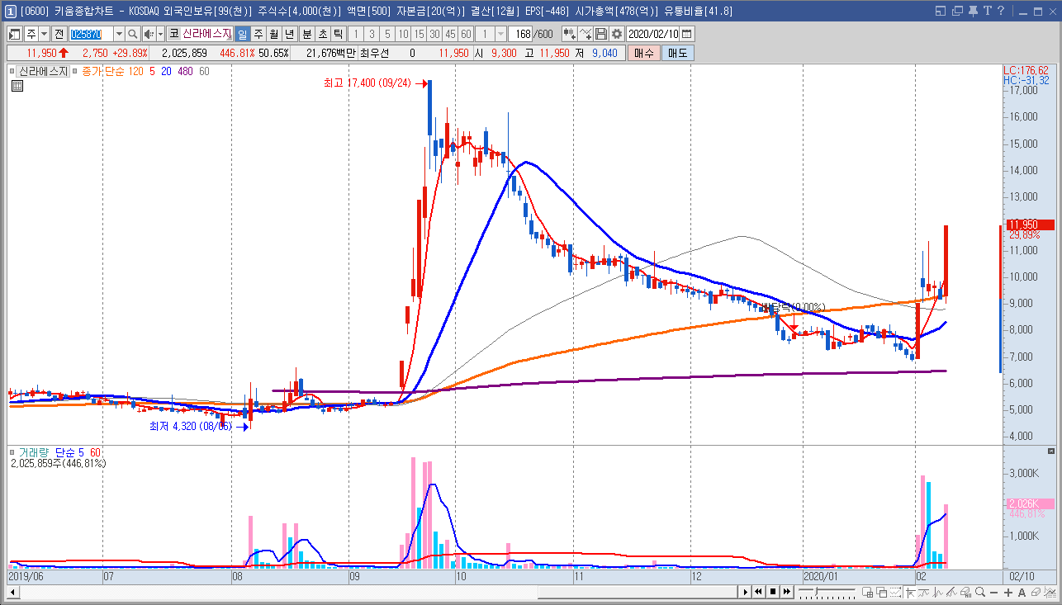Click the axis-line drawing icon in bottom toolbar
Viewport: 1062px width, 605px height.
coord(910,592)
